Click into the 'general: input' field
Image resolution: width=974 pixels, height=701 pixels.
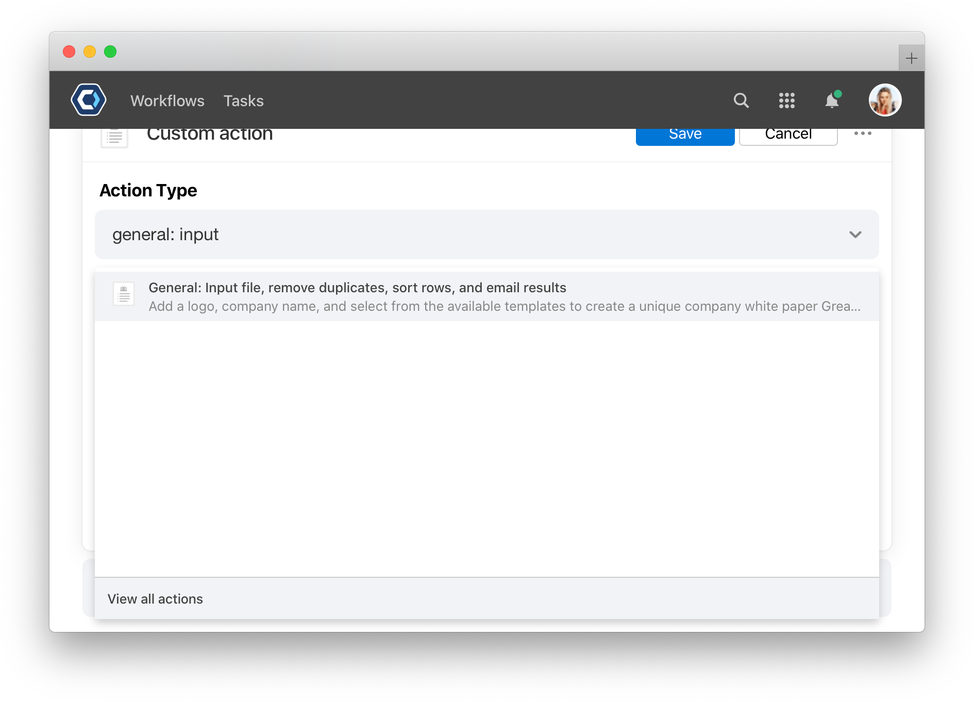[x=487, y=235]
